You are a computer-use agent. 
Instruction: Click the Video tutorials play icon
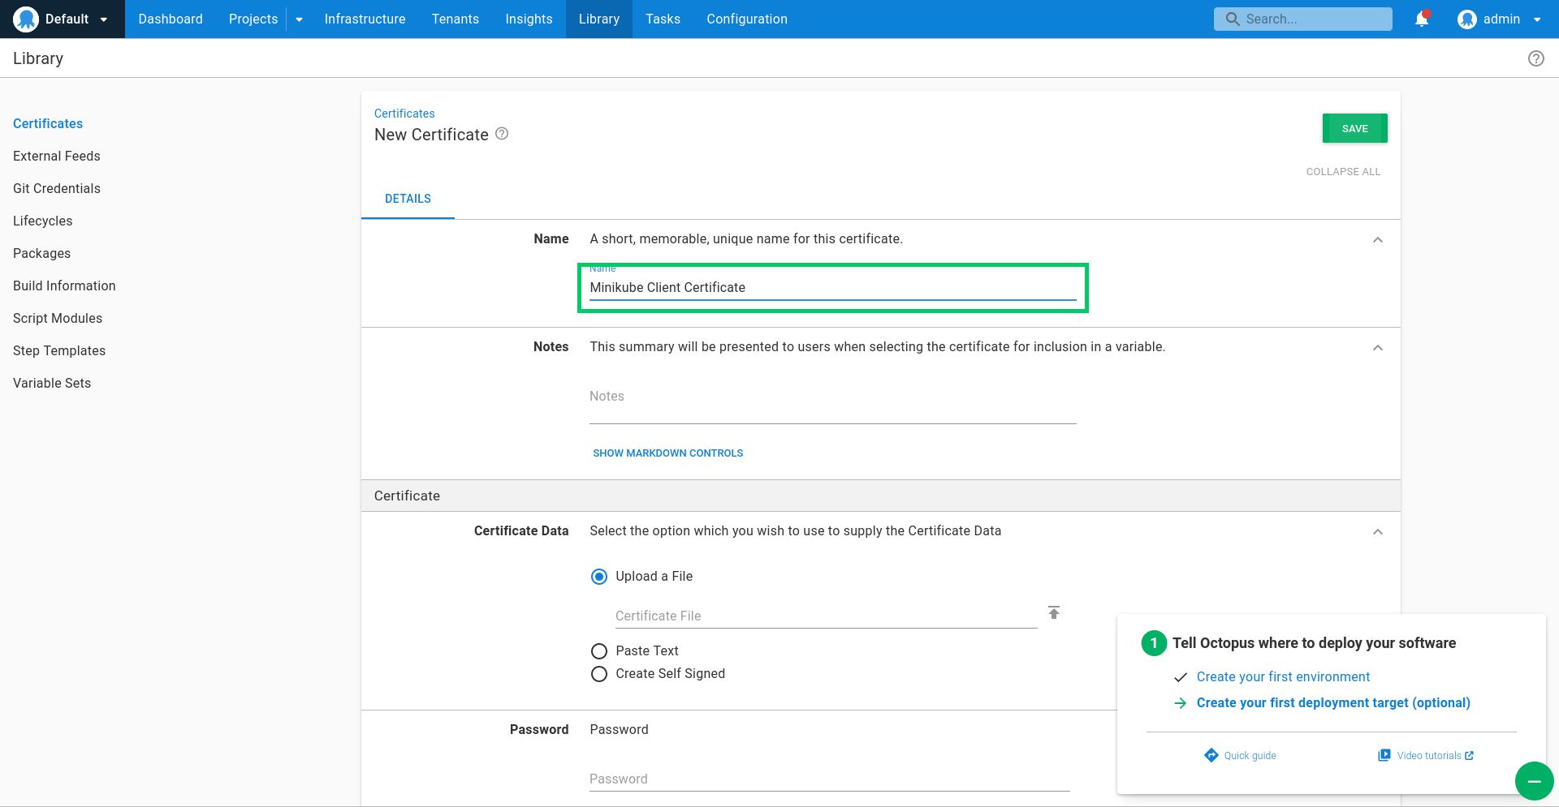(x=1384, y=755)
